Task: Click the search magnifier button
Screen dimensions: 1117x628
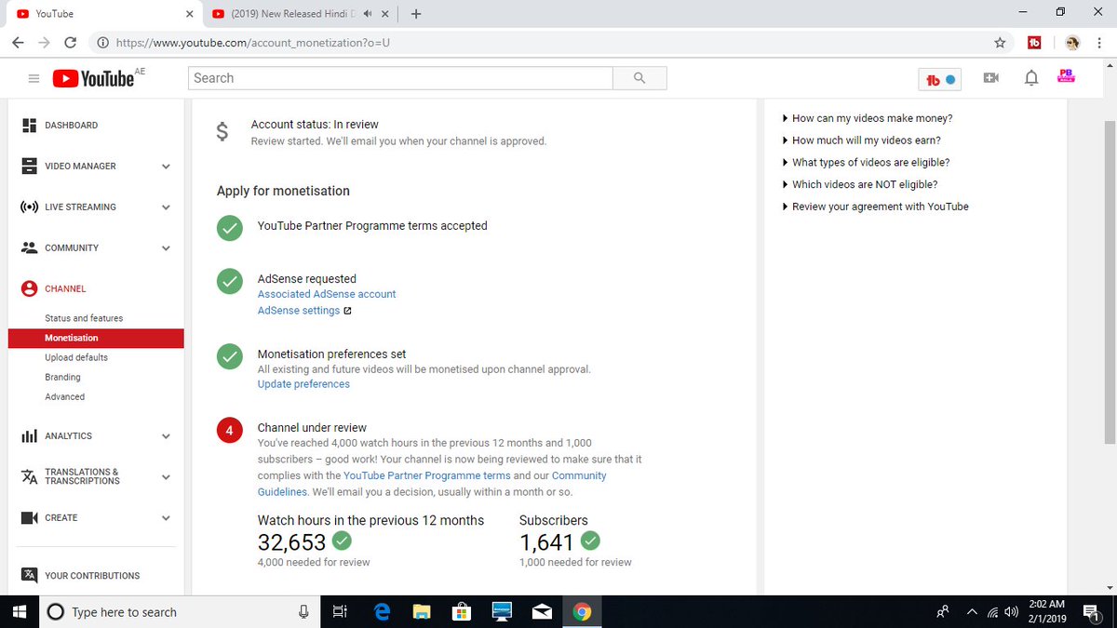Action: 639,78
